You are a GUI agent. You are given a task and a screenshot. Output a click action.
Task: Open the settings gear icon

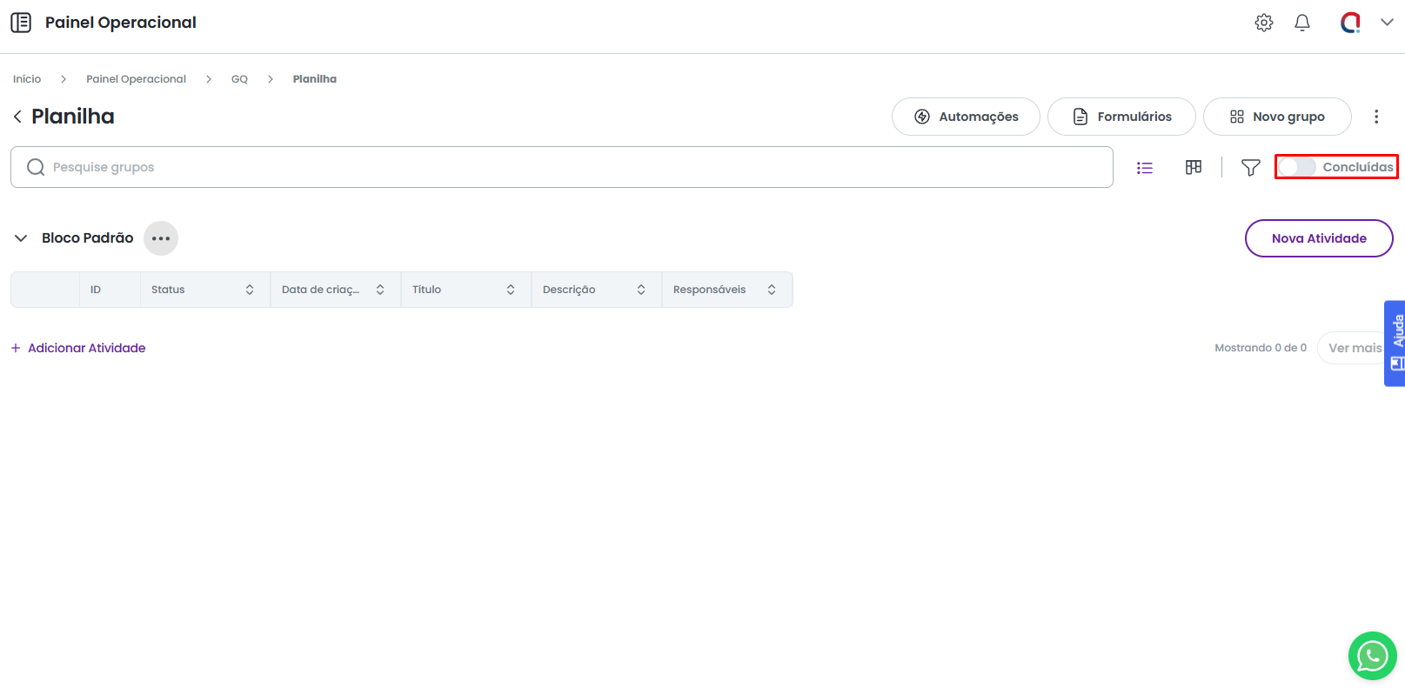click(1263, 23)
